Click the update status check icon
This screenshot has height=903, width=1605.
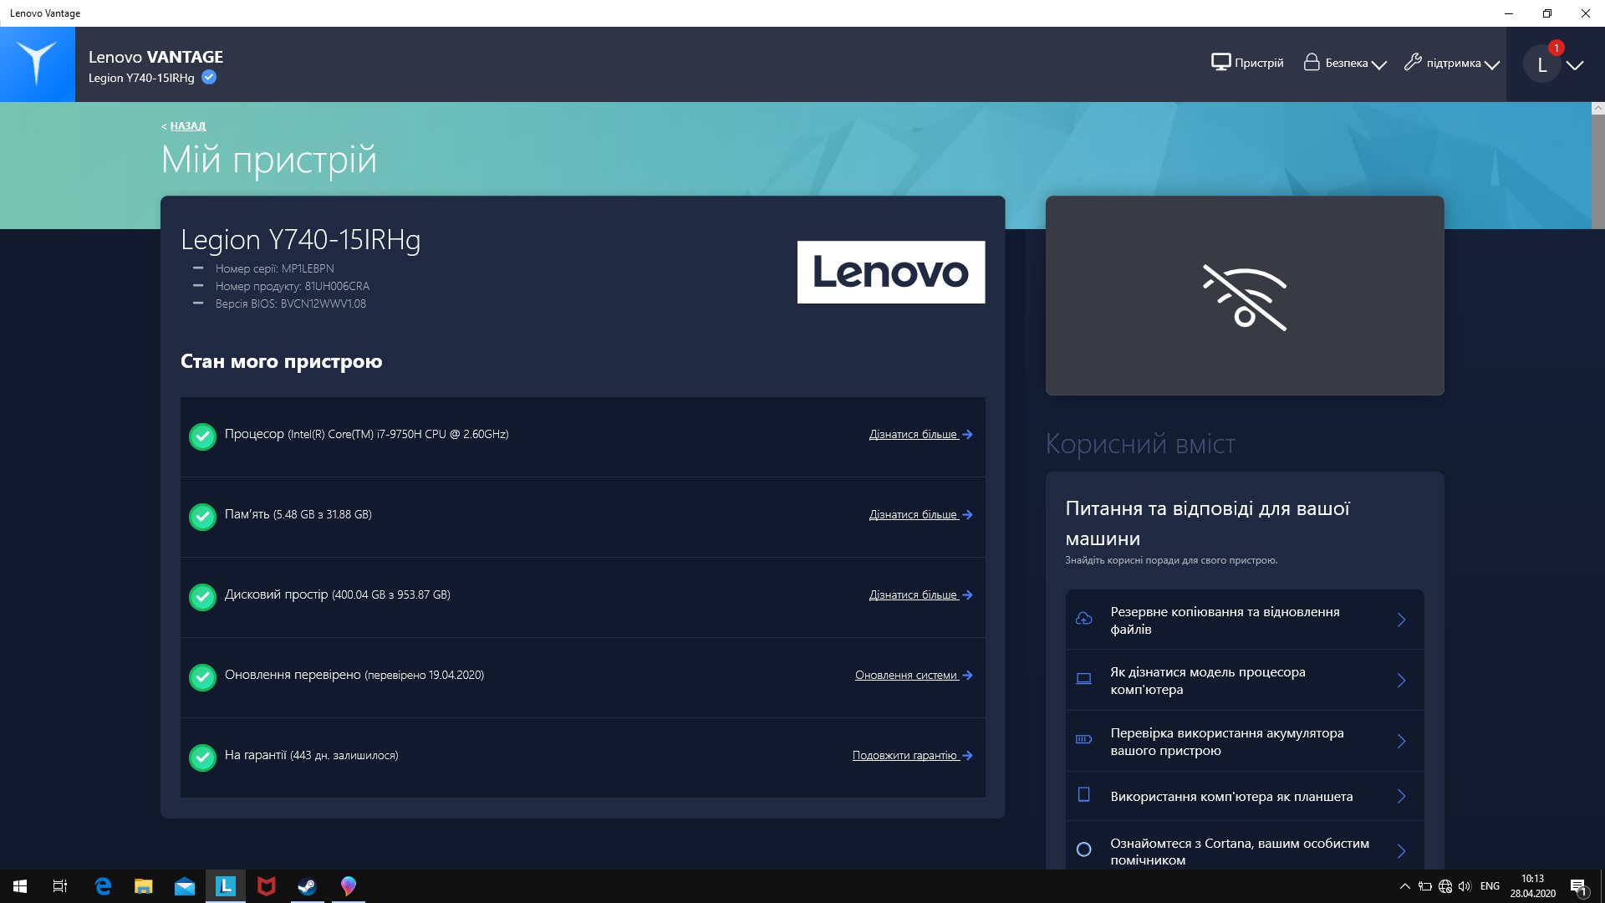point(202,677)
